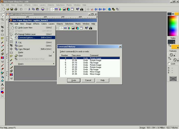Toggle the Histogram window button

[x=64, y=9]
